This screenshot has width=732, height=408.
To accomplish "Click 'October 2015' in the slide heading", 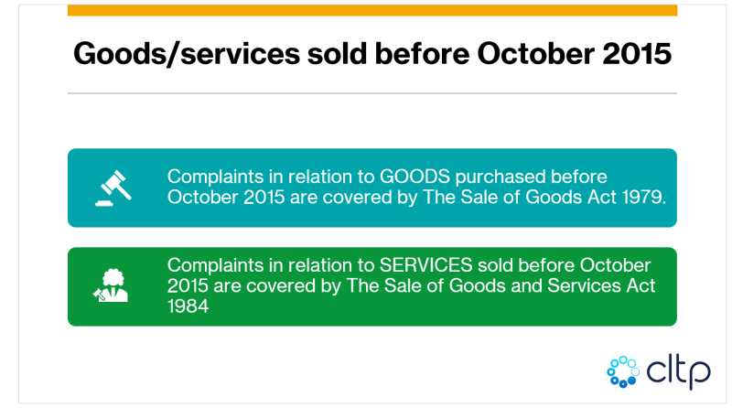I will (x=575, y=53).
